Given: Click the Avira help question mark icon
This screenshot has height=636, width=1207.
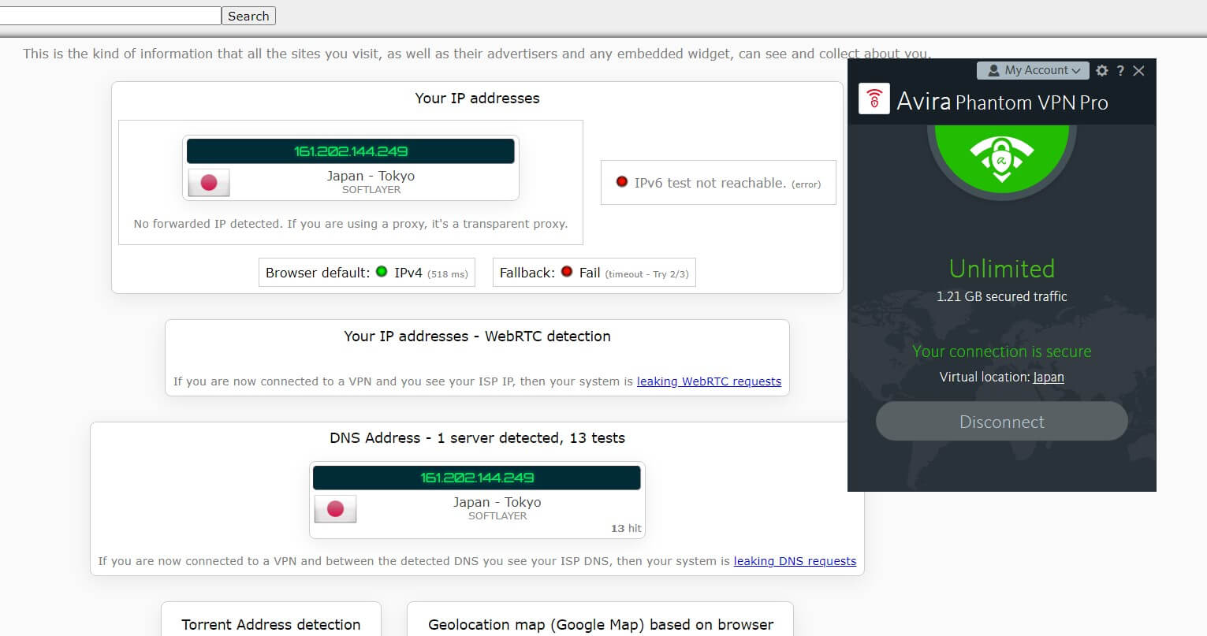Looking at the screenshot, I should pos(1120,71).
